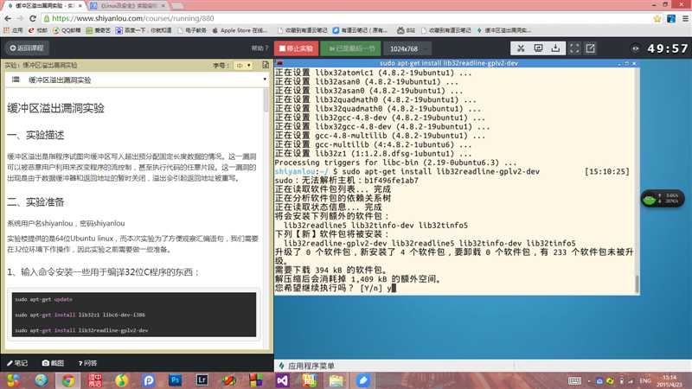
Task: Open the 1024x768 resolution dropdown
Action: (407, 48)
